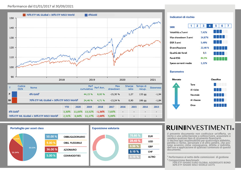241x170 pixels.
Task: Click the Skewness column header
Action: 155,88
